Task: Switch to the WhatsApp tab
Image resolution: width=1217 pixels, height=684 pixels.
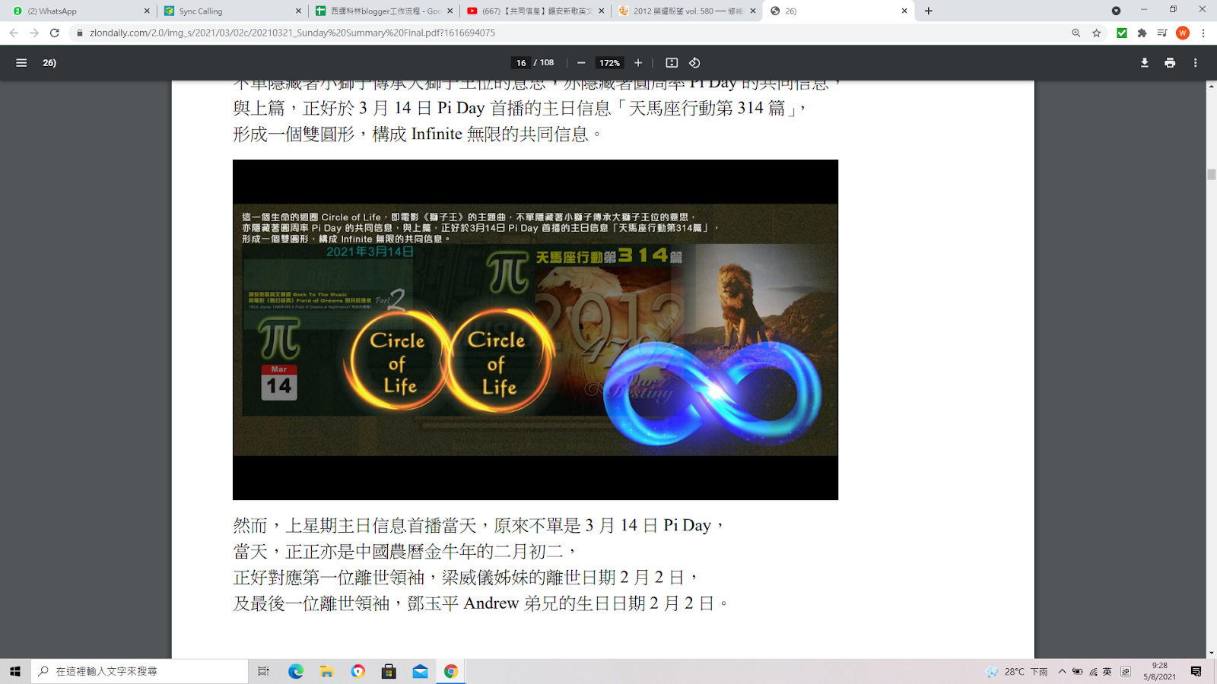Action: (x=78, y=11)
